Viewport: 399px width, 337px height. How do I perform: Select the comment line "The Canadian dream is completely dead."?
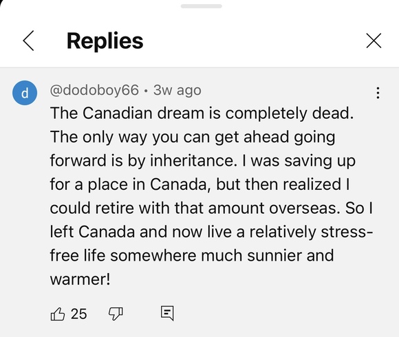tap(202, 113)
